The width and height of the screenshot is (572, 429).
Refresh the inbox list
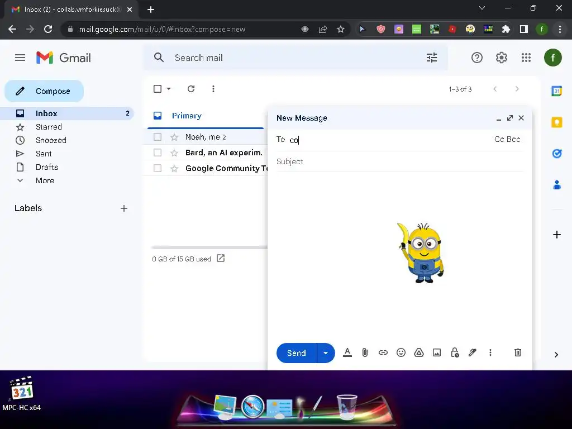click(191, 89)
